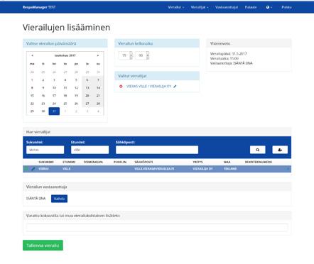Click the Vaihda button
Screen dimensions: 314x264
click(59, 199)
